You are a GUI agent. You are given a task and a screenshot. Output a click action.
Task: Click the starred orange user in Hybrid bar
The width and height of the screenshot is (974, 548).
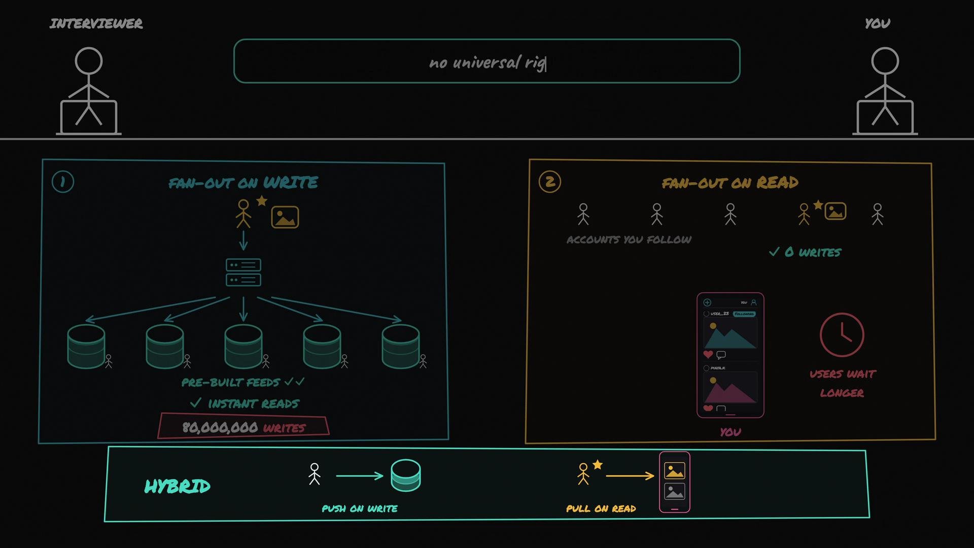(x=583, y=474)
